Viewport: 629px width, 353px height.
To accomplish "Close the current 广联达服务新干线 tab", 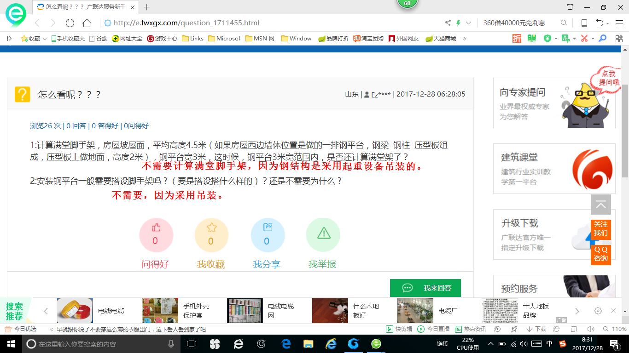I will click(x=133, y=7).
